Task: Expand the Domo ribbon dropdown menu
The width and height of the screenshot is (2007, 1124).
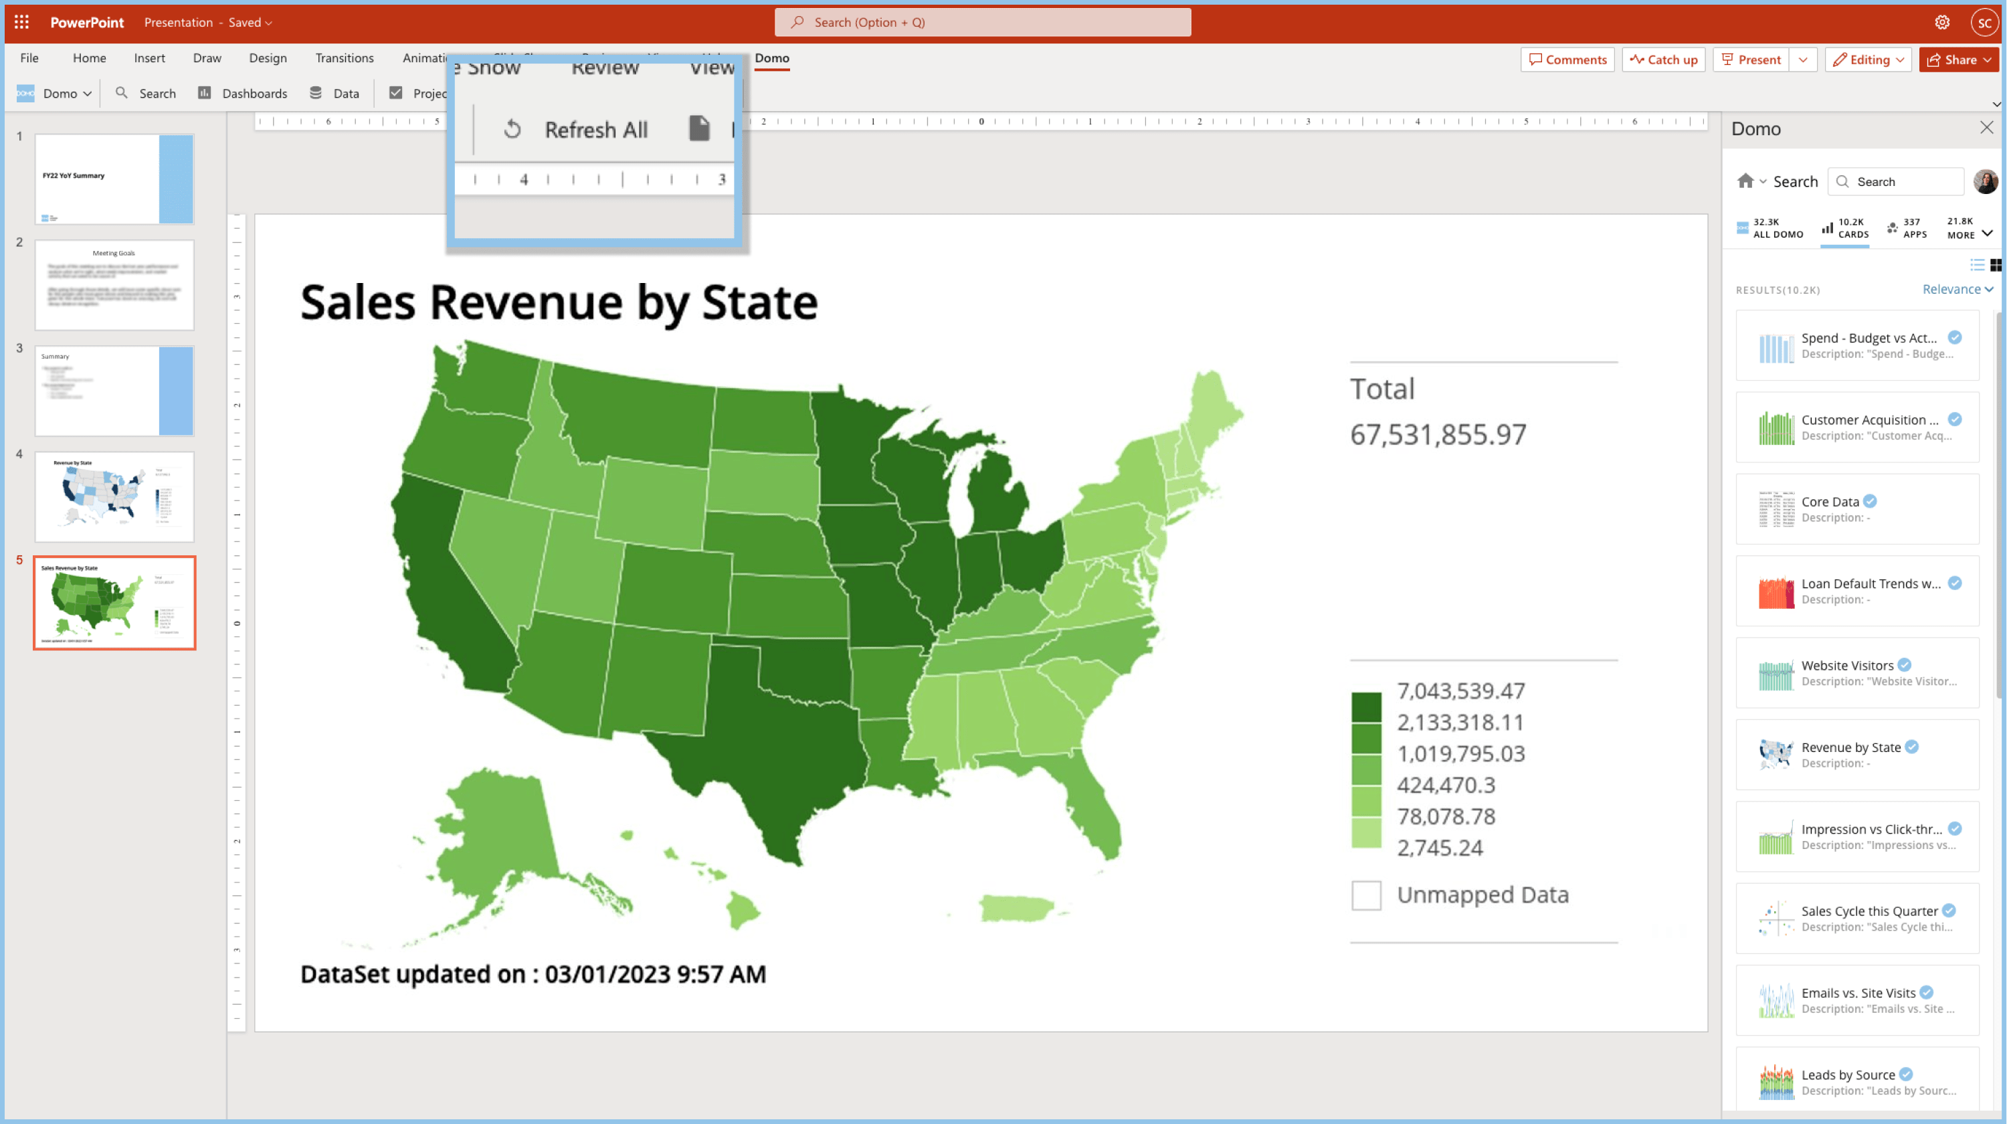Action: 87,94
